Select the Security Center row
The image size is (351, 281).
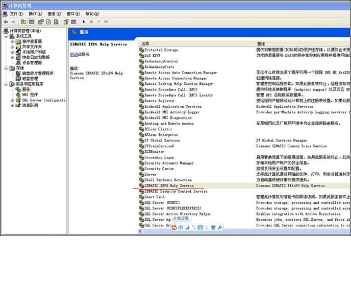click(x=244, y=169)
